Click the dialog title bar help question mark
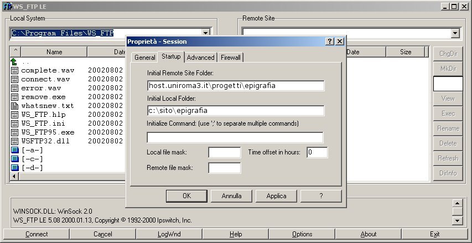 (330, 42)
